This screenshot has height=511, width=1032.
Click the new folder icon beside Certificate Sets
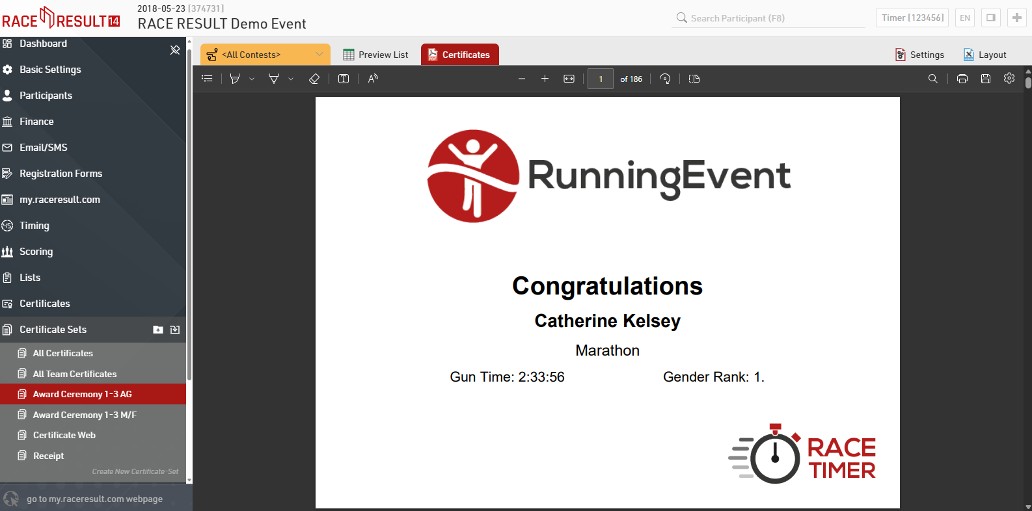click(158, 330)
